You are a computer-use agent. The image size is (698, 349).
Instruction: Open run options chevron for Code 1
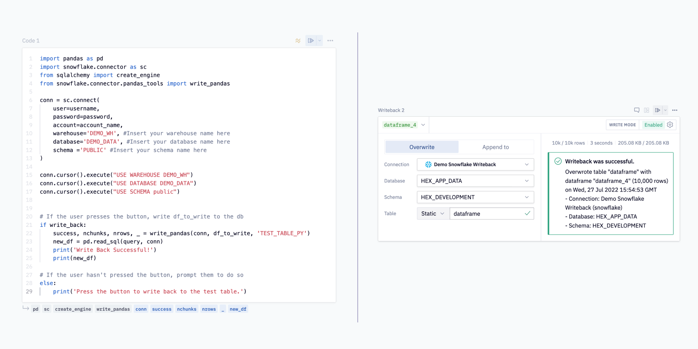tap(320, 41)
